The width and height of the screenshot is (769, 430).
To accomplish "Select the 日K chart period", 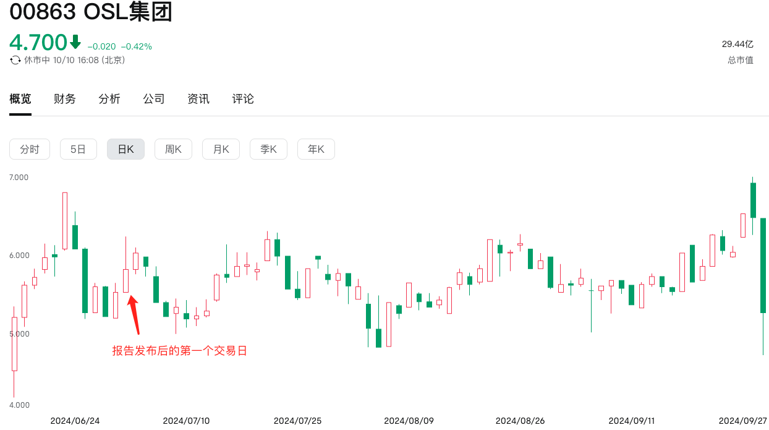I will [125, 149].
